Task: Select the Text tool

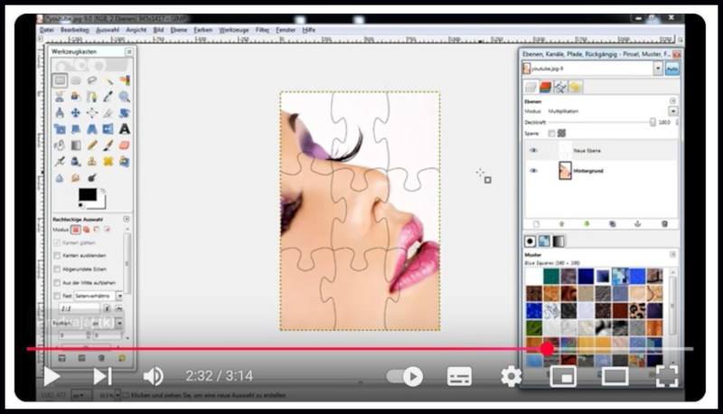Action: [x=124, y=129]
